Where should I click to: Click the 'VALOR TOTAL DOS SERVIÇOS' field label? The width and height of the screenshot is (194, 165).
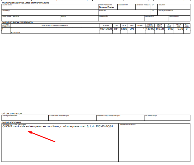point(59,116)
